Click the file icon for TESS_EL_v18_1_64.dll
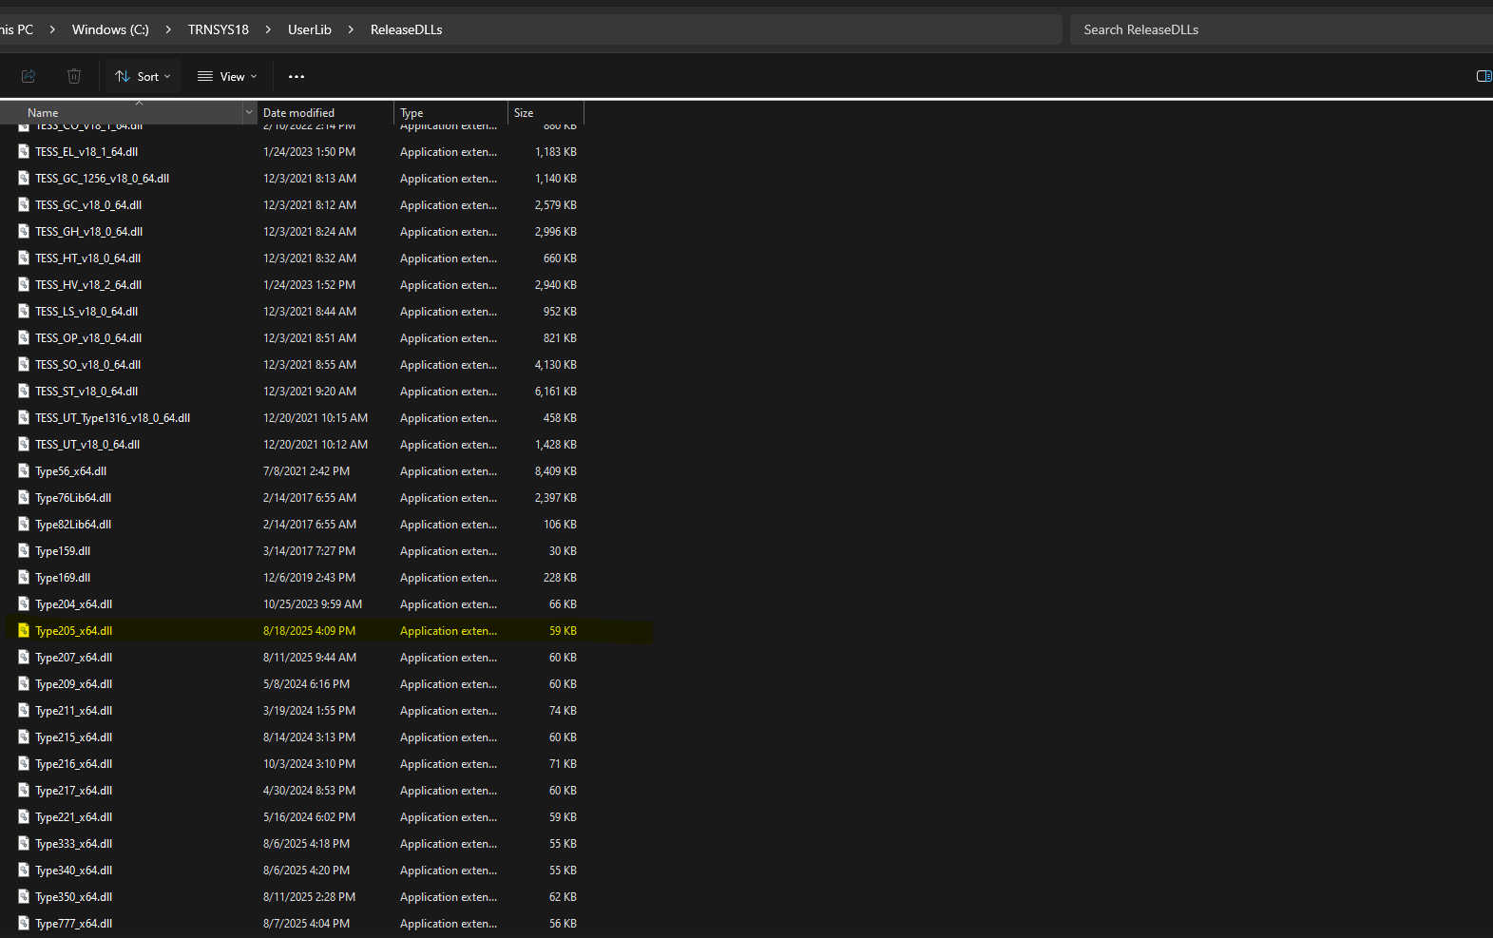Viewport: 1493px width, 938px height. pos(24,151)
